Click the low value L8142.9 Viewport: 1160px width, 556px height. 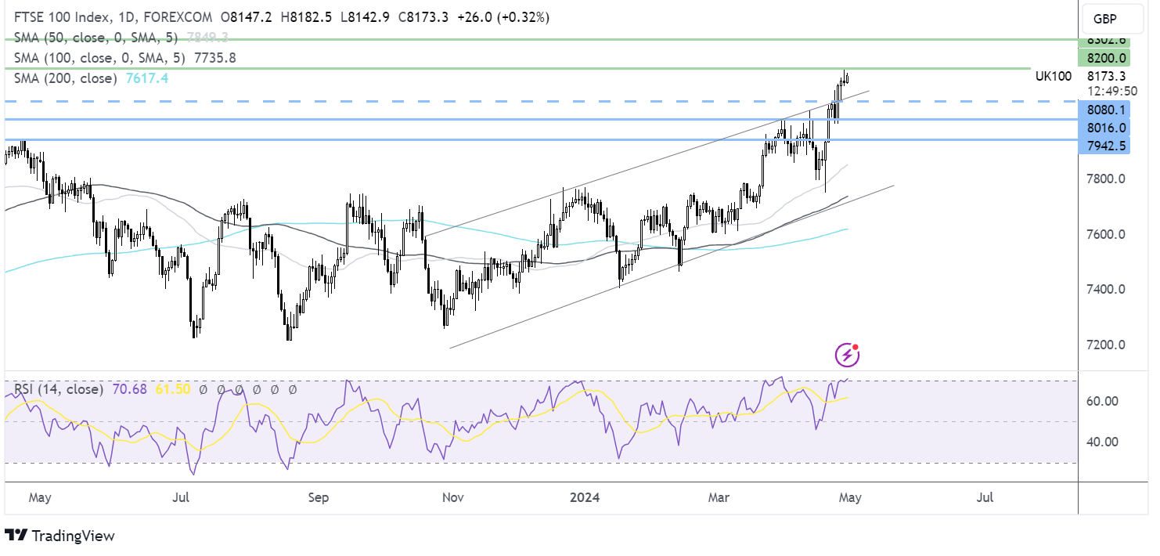pos(365,17)
